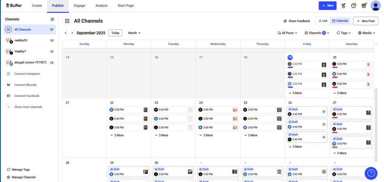Expand 3 More posts on Monday 22

click(x=117, y=135)
